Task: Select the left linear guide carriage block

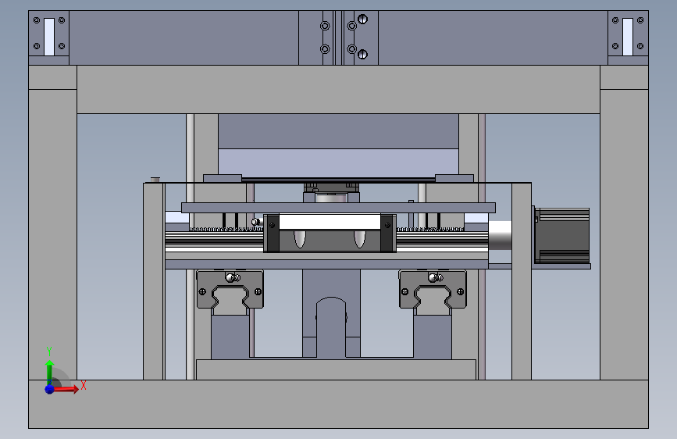Action: pyautogui.click(x=230, y=290)
